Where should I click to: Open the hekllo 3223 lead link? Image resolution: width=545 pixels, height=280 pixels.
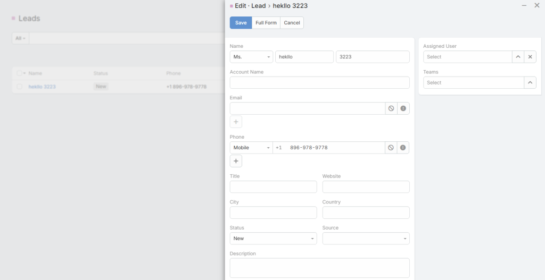click(42, 87)
